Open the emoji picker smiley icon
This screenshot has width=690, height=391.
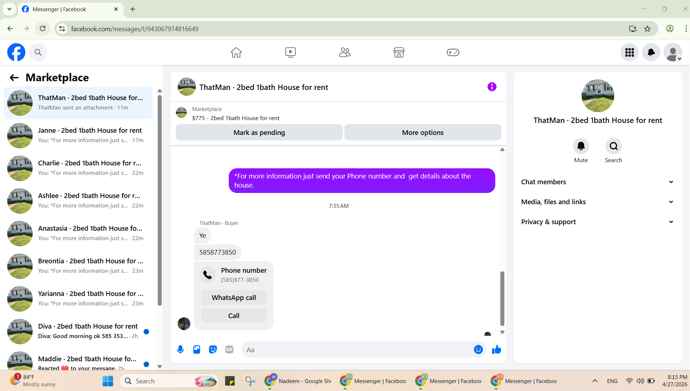click(x=478, y=349)
